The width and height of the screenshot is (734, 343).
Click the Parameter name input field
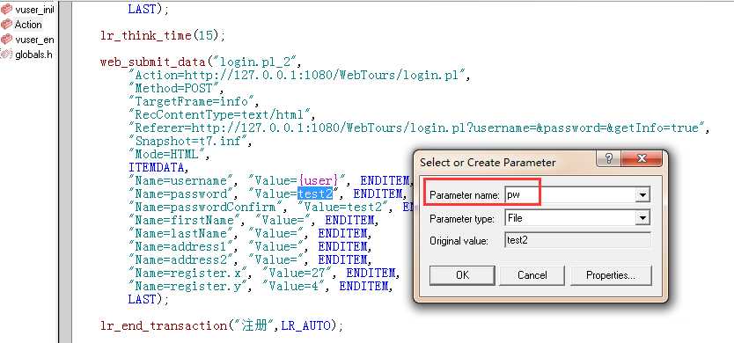pyautogui.click(x=570, y=194)
